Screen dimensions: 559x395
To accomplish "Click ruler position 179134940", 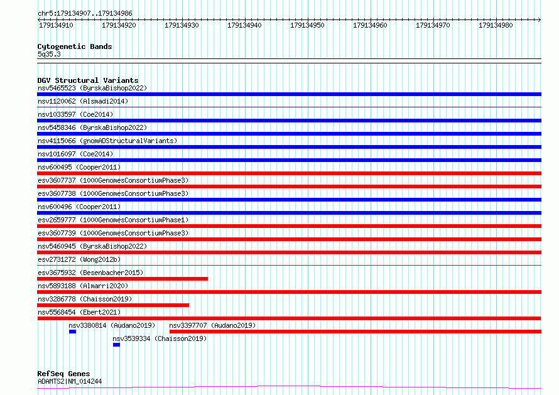I will pos(244,25).
